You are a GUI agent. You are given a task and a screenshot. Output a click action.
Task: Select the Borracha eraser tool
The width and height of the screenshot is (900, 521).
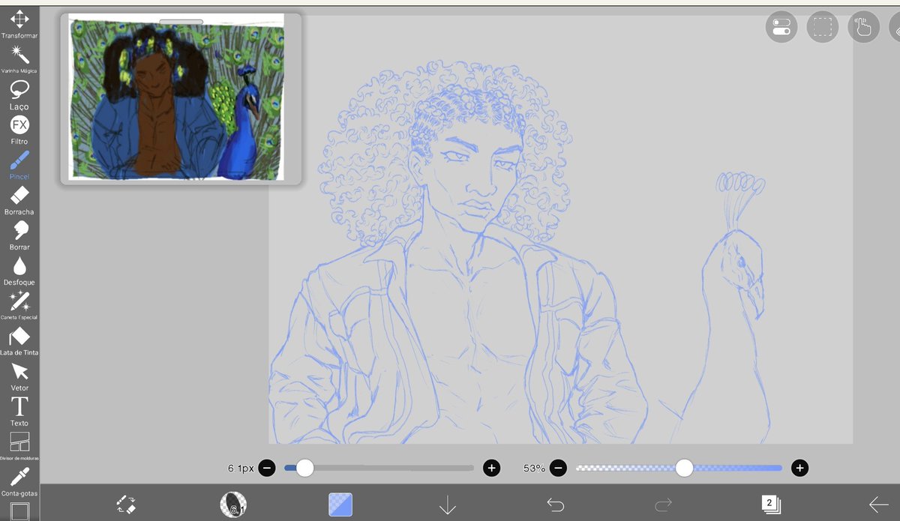tap(19, 201)
